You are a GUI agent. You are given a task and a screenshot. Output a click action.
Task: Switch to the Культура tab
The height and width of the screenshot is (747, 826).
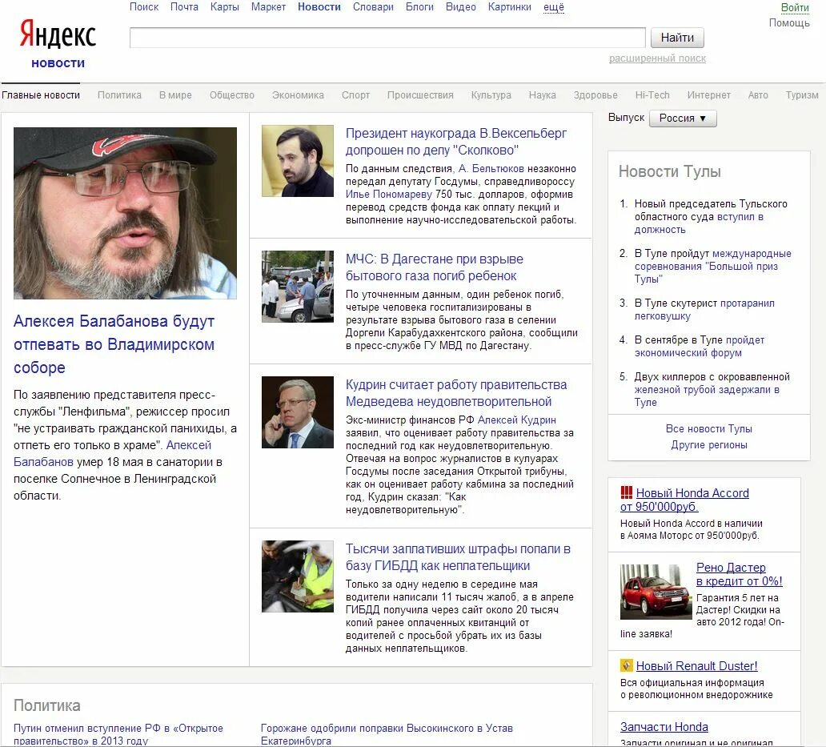(x=491, y=95)
